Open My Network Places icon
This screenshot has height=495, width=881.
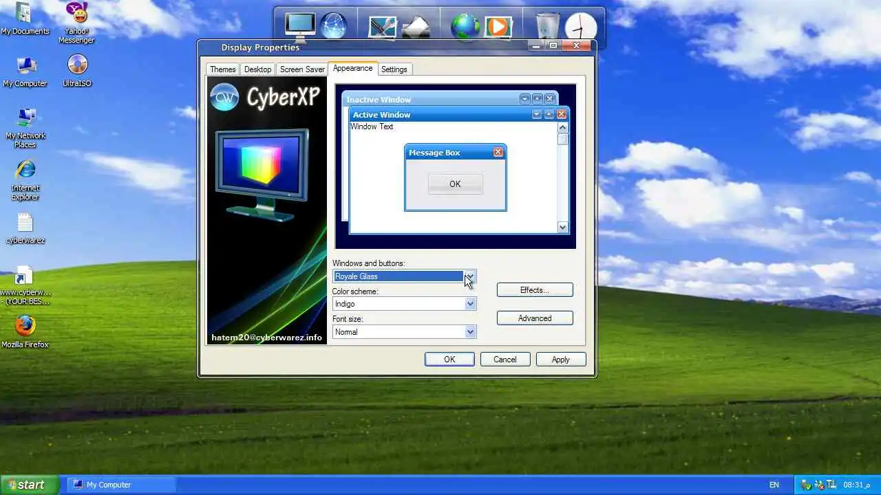point(25,128)
